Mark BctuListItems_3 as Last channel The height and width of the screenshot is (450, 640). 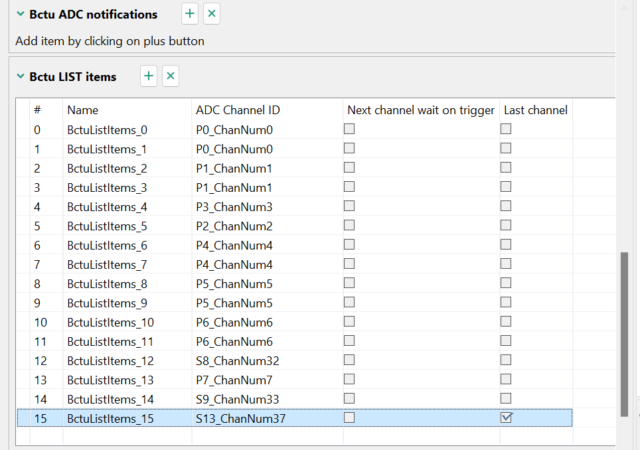(507, 187)
